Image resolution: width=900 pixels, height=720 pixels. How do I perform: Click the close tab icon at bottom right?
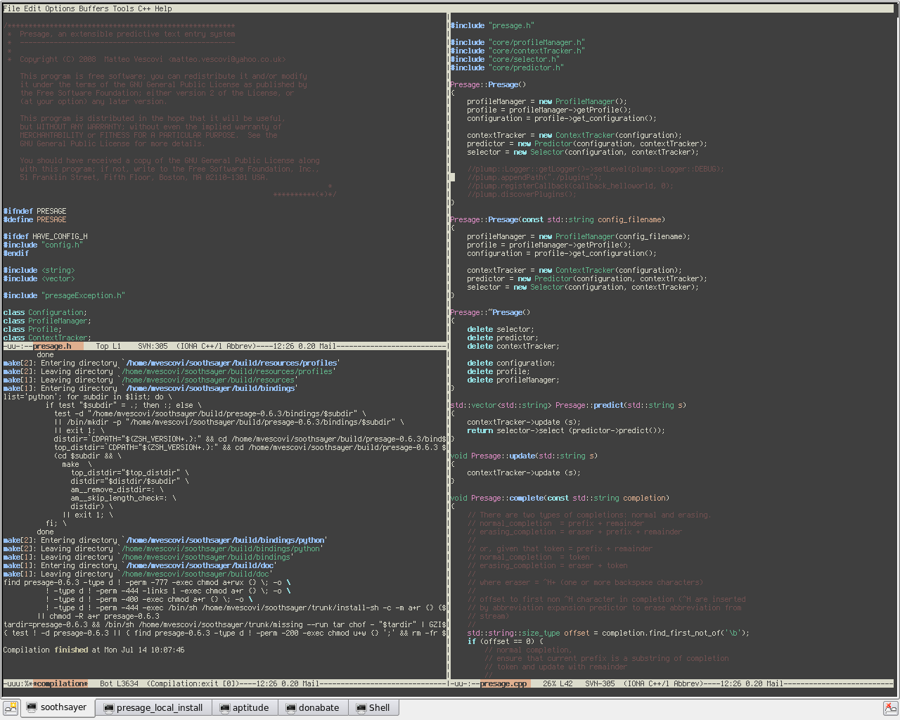(x=890, y=707)
